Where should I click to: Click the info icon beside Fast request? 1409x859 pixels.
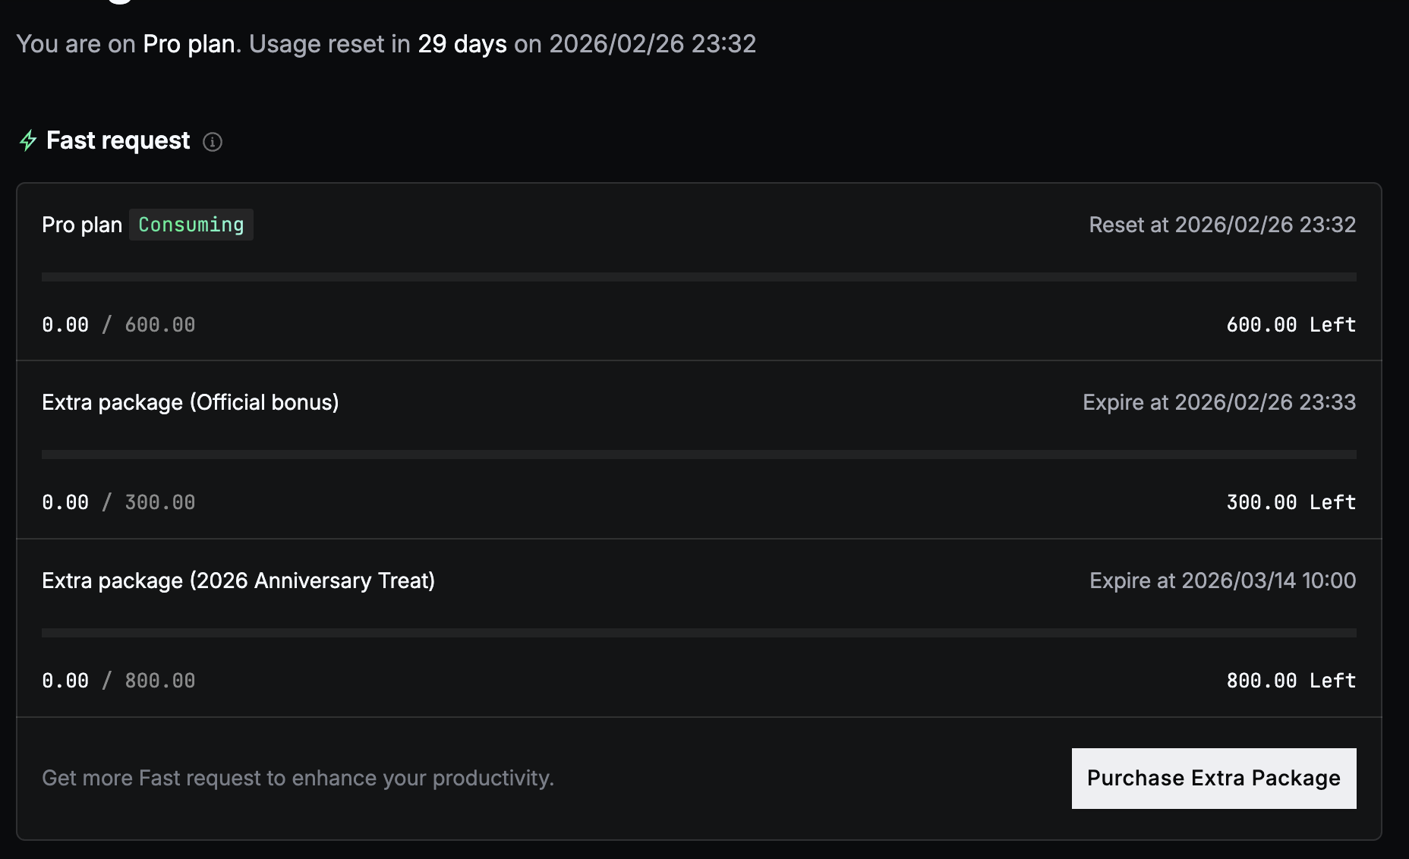(x=213, y=142)
